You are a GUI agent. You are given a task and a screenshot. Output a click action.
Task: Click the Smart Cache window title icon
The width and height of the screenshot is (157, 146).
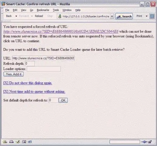3,4
